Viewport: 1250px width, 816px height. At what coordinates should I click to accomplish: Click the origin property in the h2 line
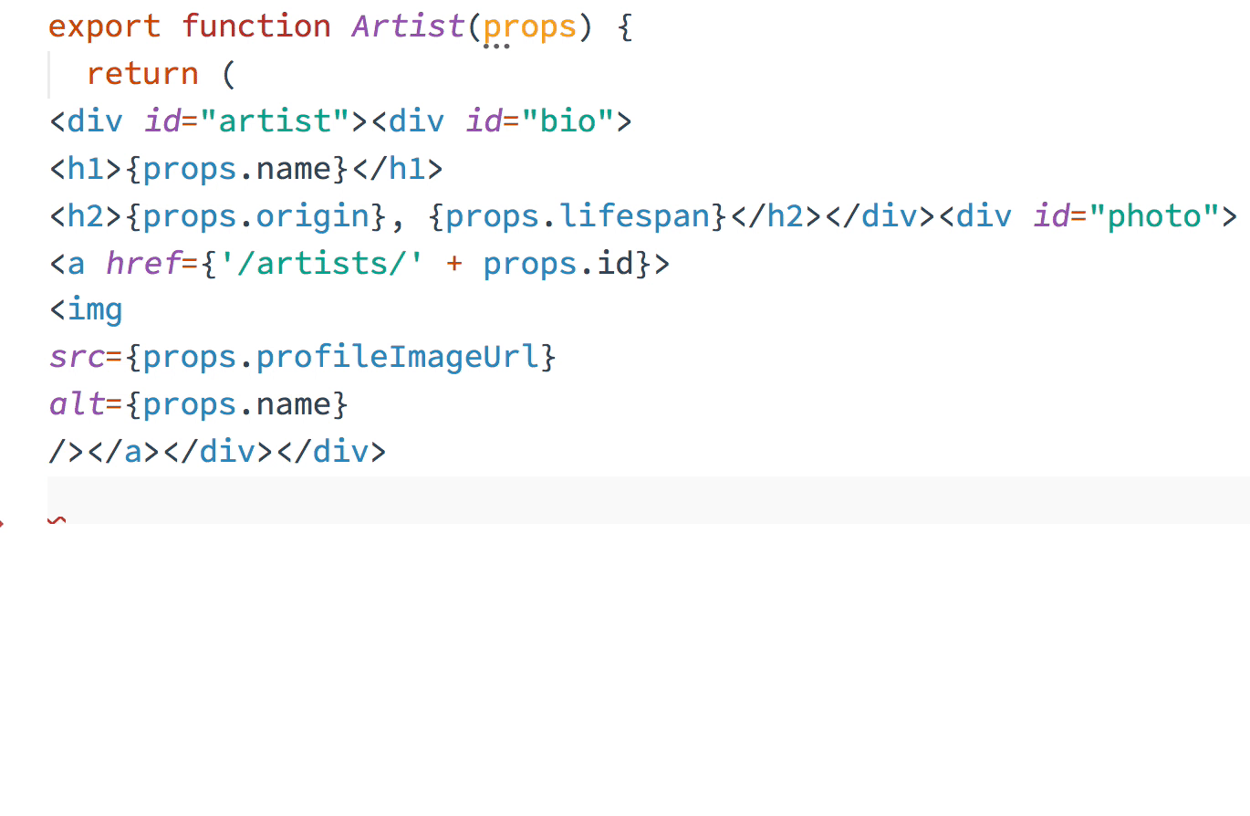(x=312, y=215)
